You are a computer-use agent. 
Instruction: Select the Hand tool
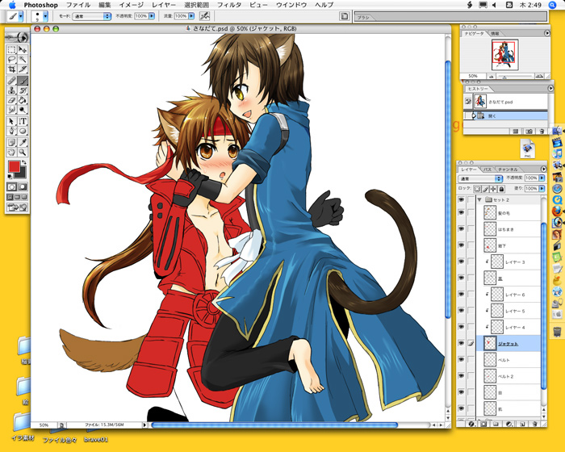(11, 152)
